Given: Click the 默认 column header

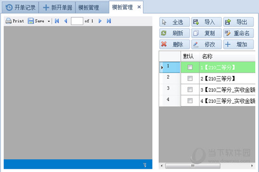Looking at the screenshot, I should coord(190,57).
